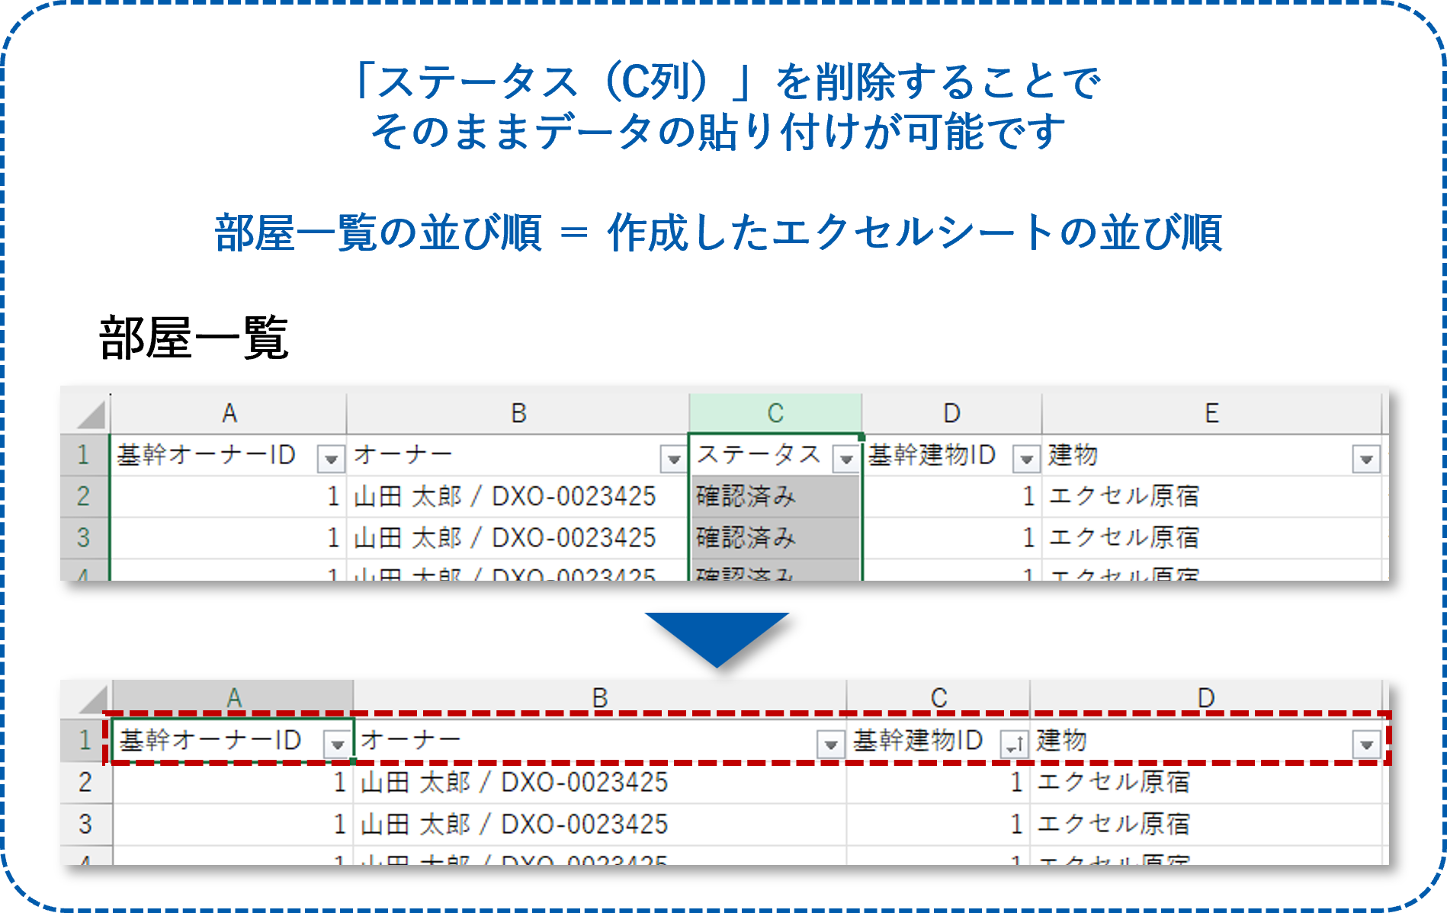Click the 基幹オーナーID filter icon in top table
The height and width of the screenshot is (913, 1447).
(331, 457)
